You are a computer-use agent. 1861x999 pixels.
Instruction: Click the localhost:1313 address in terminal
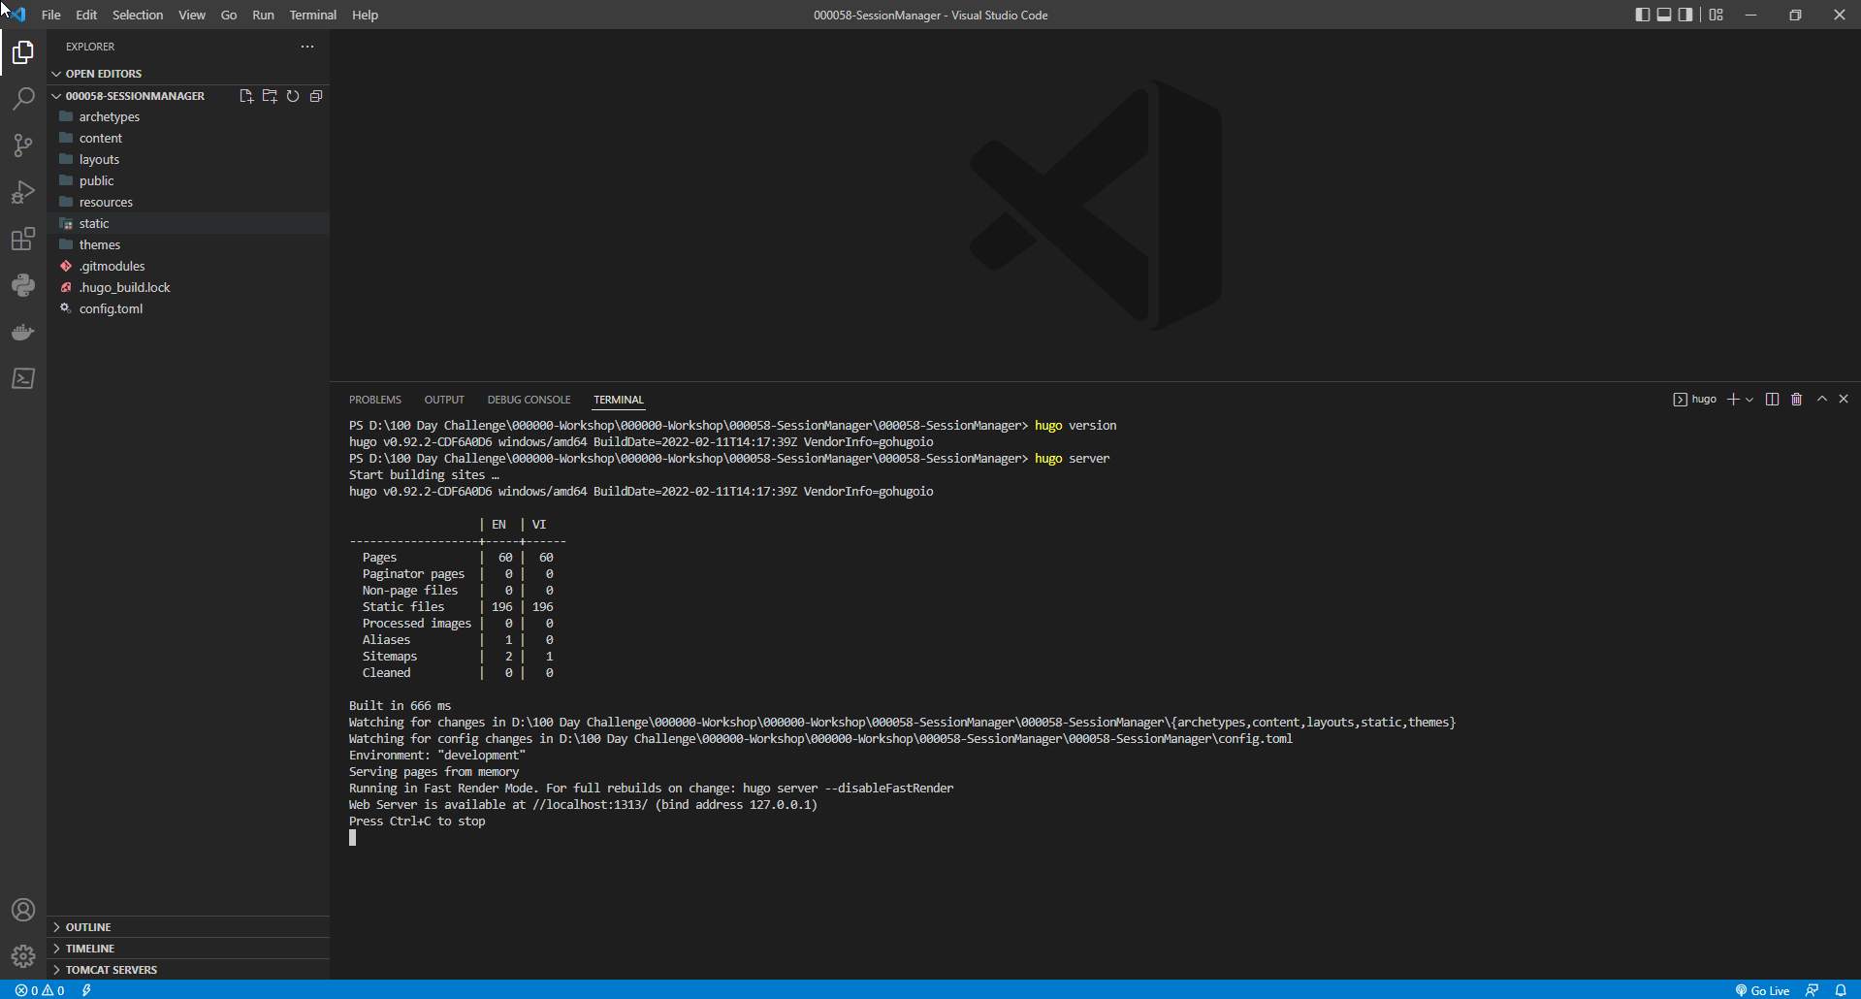pos(590,805)
